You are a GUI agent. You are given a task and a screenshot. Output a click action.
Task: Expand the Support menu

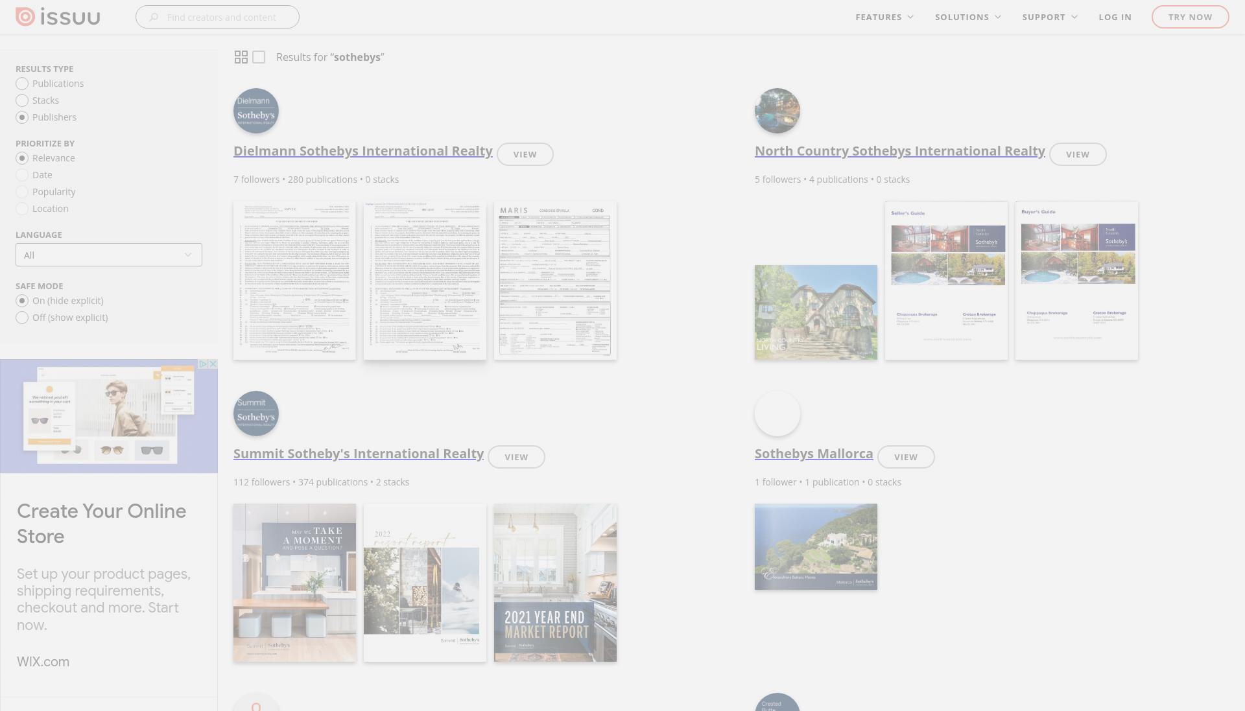pos(1050,17)
